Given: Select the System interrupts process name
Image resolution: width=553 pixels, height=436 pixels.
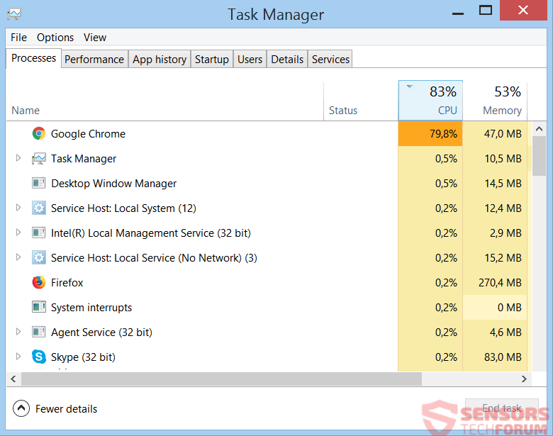Looking at the screenshot, I should click(x=91, y=308).
